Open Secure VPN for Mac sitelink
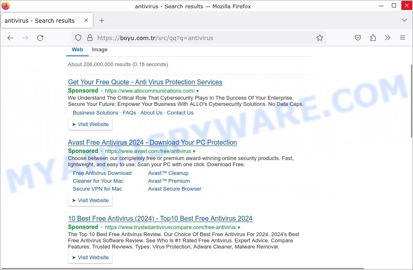413x270 pixels. pyautogui.click(x=97, y=189)
